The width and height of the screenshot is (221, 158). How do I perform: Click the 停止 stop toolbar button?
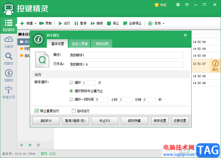click(x=113, y=23)
